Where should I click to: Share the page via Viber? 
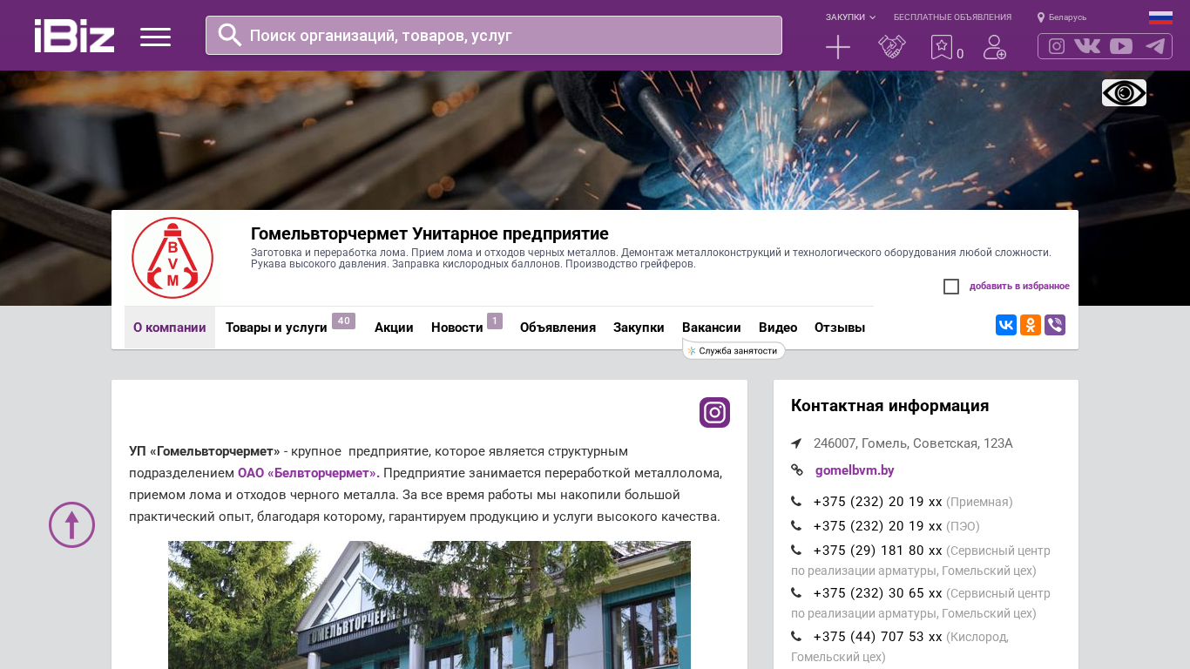pyautogui.click(x=1055, y=325)
